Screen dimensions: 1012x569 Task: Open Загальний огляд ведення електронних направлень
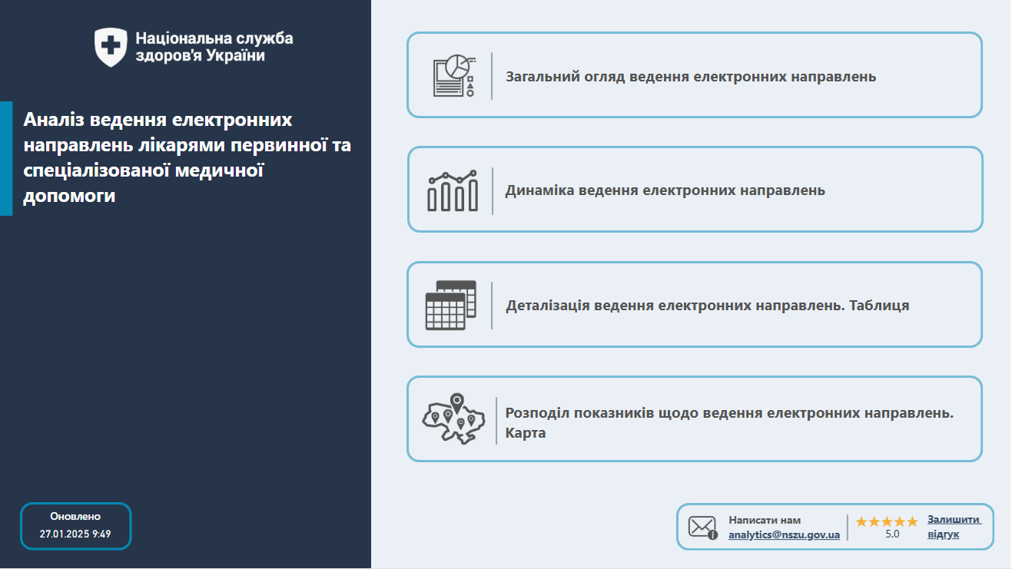695,75
